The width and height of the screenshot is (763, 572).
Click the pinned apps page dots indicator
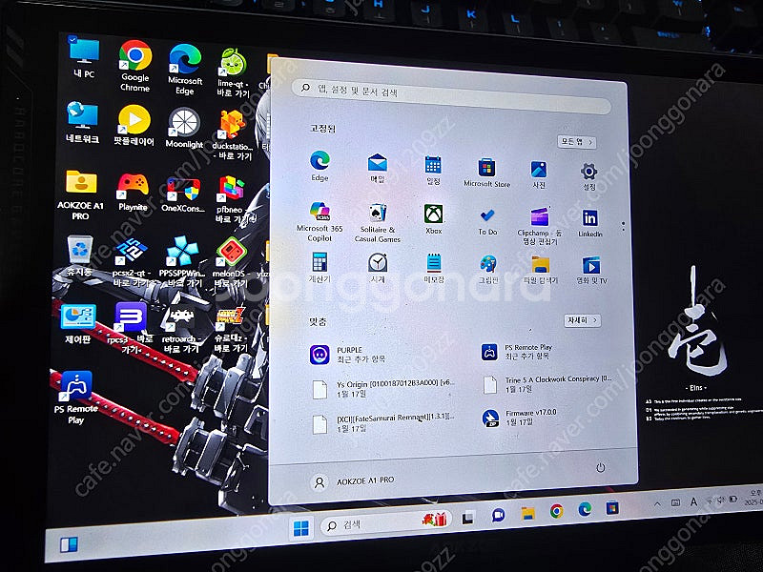(624, 227)
